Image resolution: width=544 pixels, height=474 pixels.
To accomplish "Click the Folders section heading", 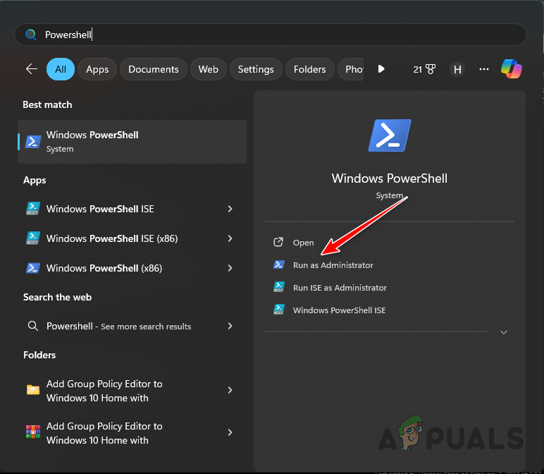I will [x=39, y=355].
